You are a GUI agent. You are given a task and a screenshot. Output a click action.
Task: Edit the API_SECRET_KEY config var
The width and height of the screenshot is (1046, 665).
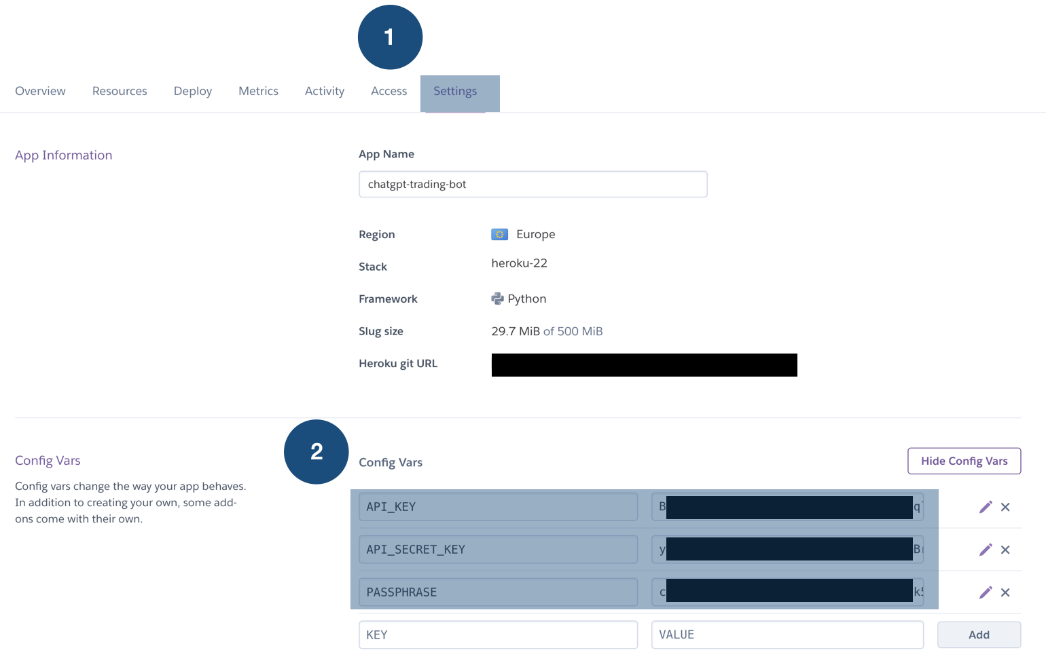click(x=986, y=549)
